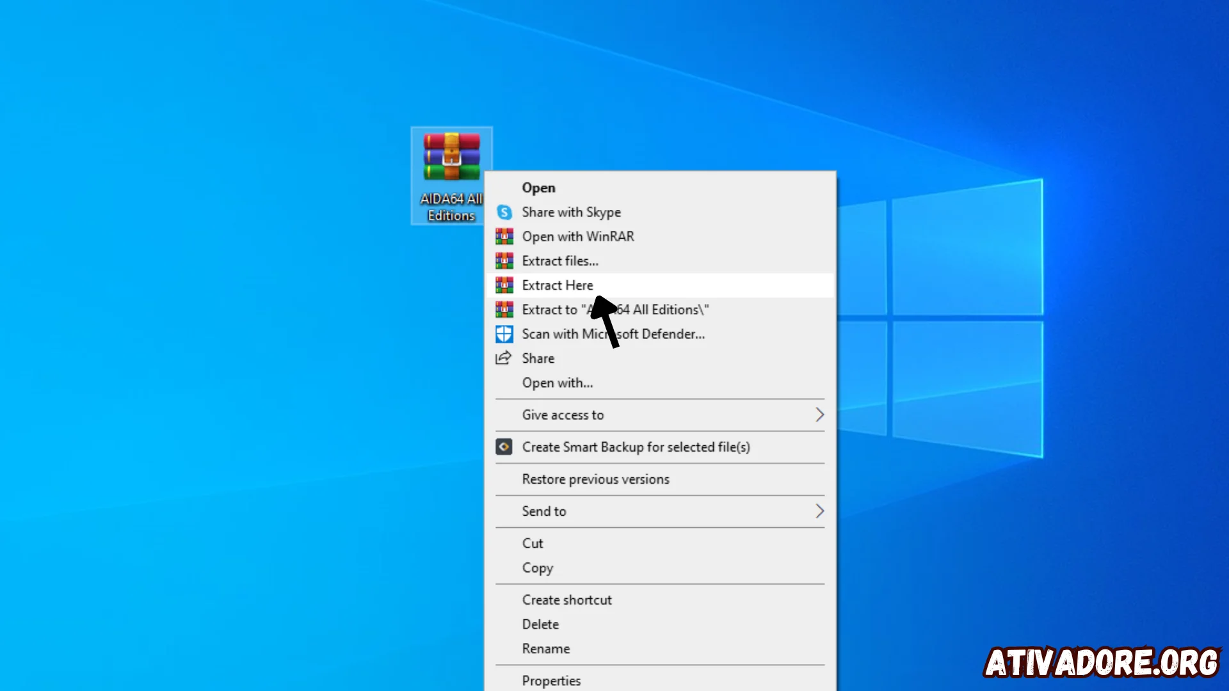Click the 'Extract files...' WinRAR option
This screenshot has width=1229, height=691.
[559, 260]
